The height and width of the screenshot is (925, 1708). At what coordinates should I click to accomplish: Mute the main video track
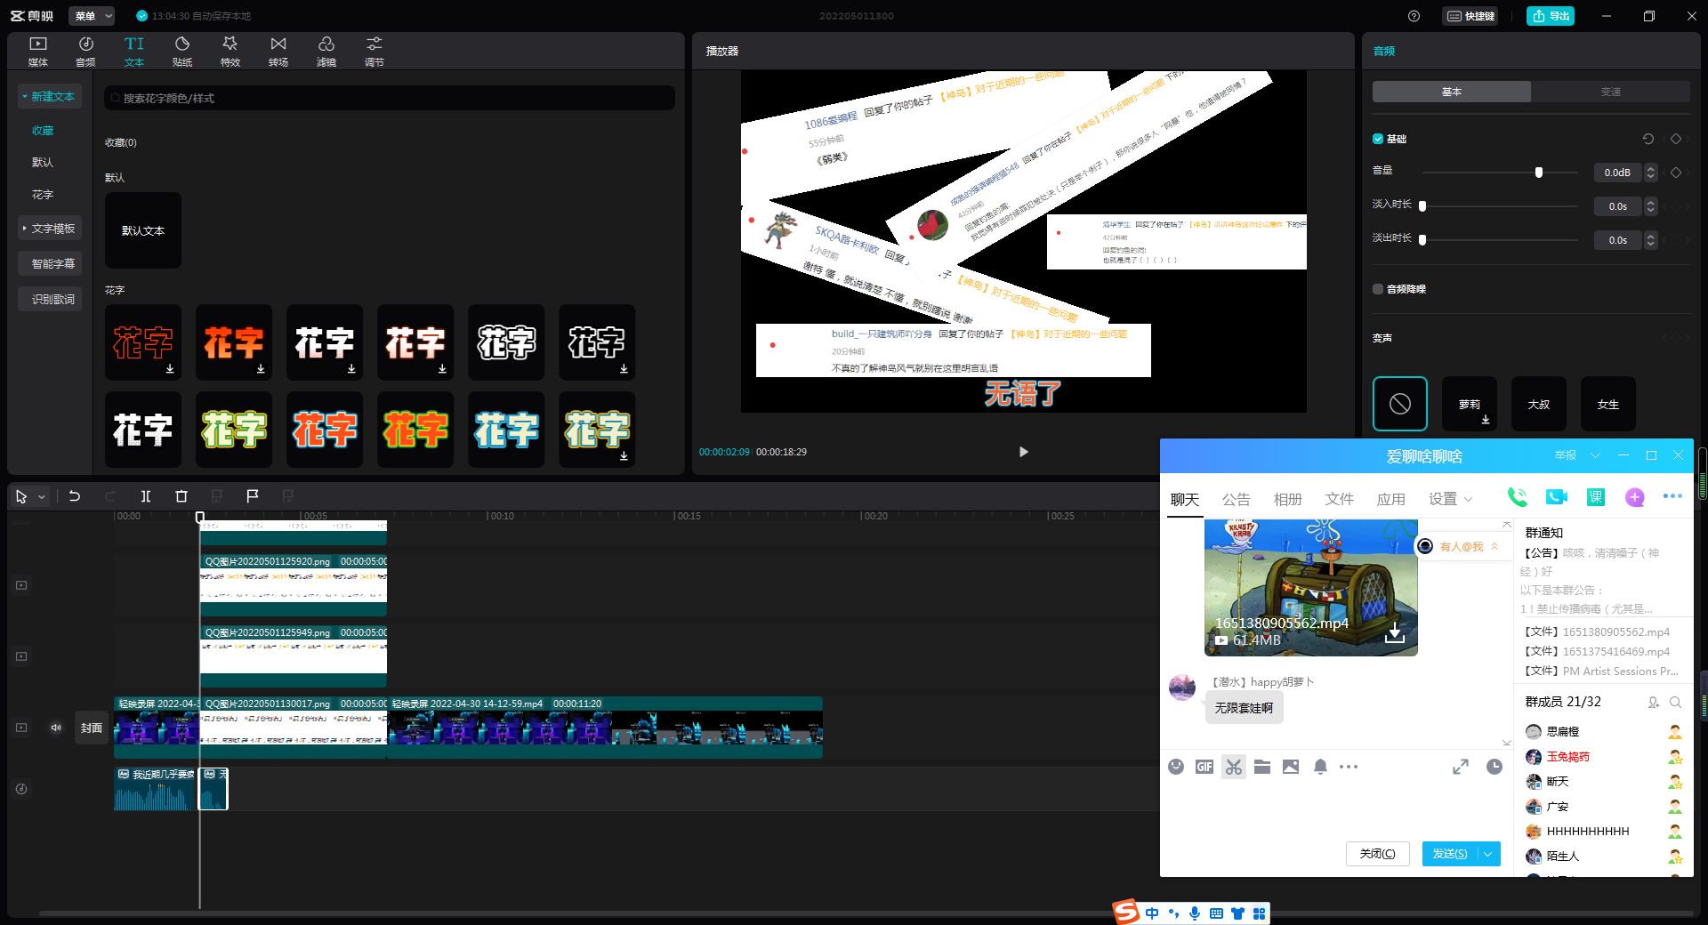(x=56, y=728)
